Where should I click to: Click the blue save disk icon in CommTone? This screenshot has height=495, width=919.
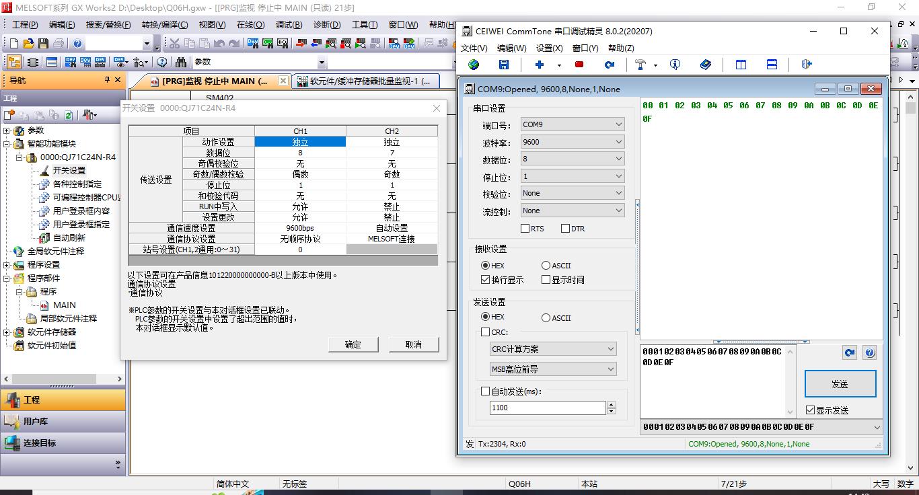click(x=504, y=65)
